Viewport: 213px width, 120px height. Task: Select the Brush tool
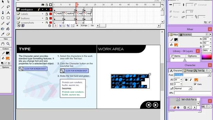(x=8, y=23)
